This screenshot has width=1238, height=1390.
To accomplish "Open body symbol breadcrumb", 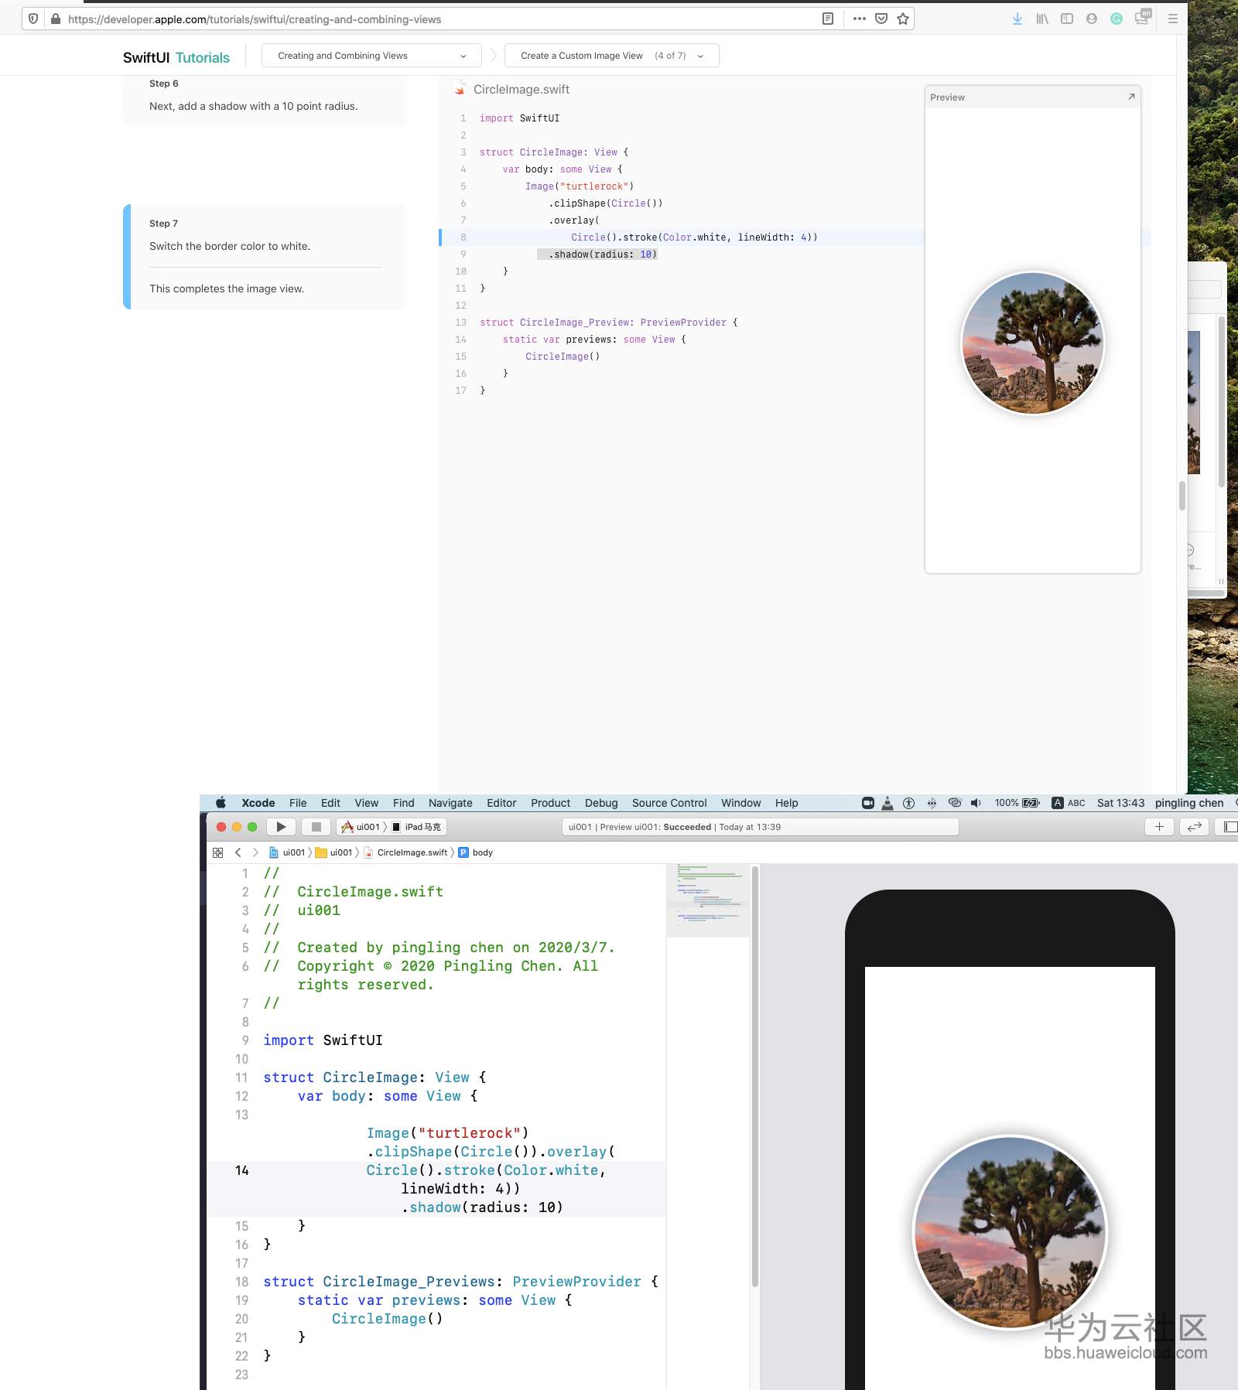I will tap(476, 852).
